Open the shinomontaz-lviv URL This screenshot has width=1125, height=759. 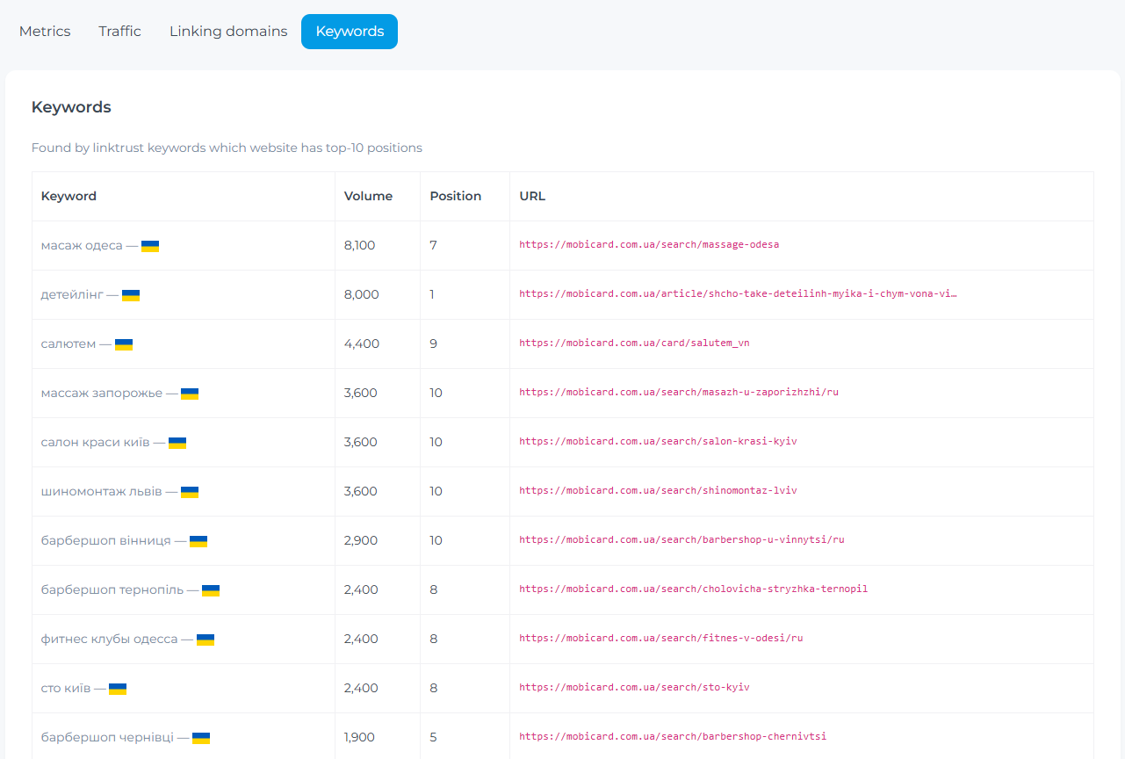tap(658, 491)
